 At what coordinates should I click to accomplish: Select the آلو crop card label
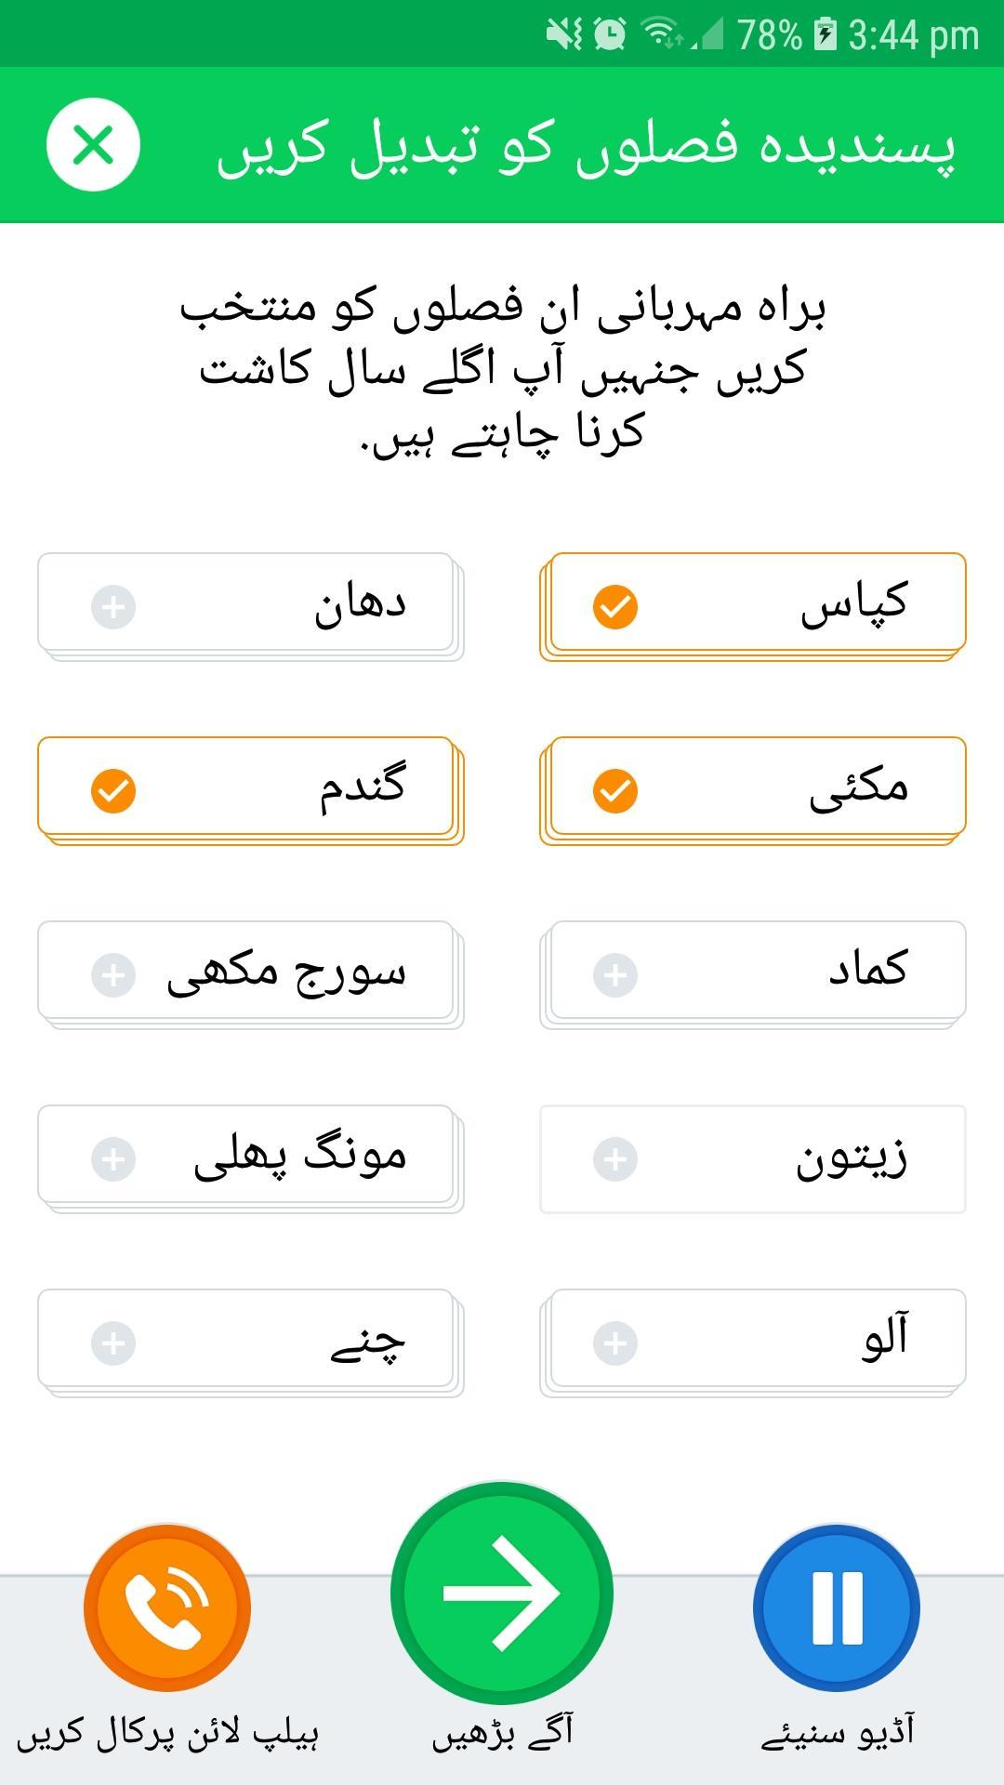(x=885, y=1339)
